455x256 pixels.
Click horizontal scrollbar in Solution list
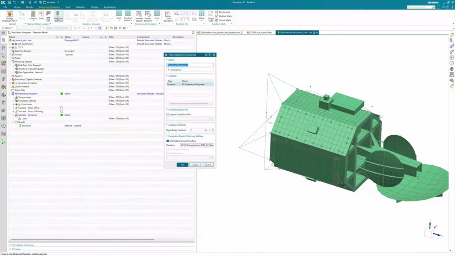188,104
